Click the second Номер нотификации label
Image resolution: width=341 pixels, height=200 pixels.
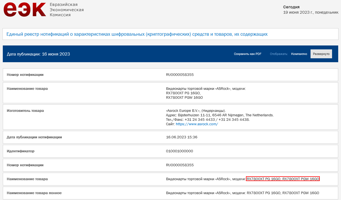(x=25, y=165)
